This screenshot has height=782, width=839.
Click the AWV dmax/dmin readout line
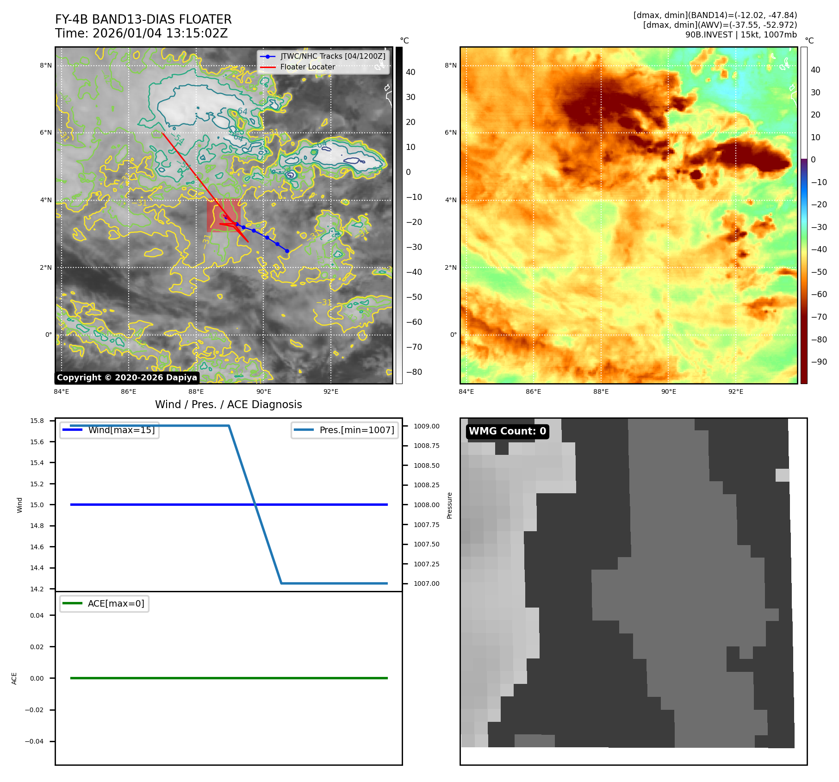(720, 25)
